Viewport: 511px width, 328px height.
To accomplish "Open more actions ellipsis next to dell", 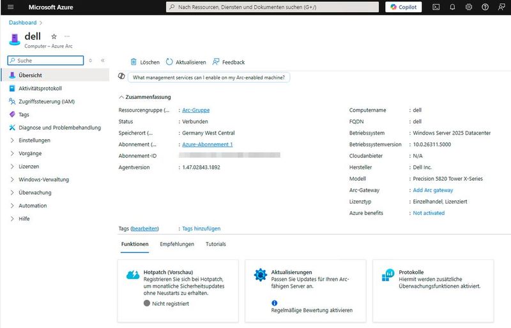I will tap(67, 36).
